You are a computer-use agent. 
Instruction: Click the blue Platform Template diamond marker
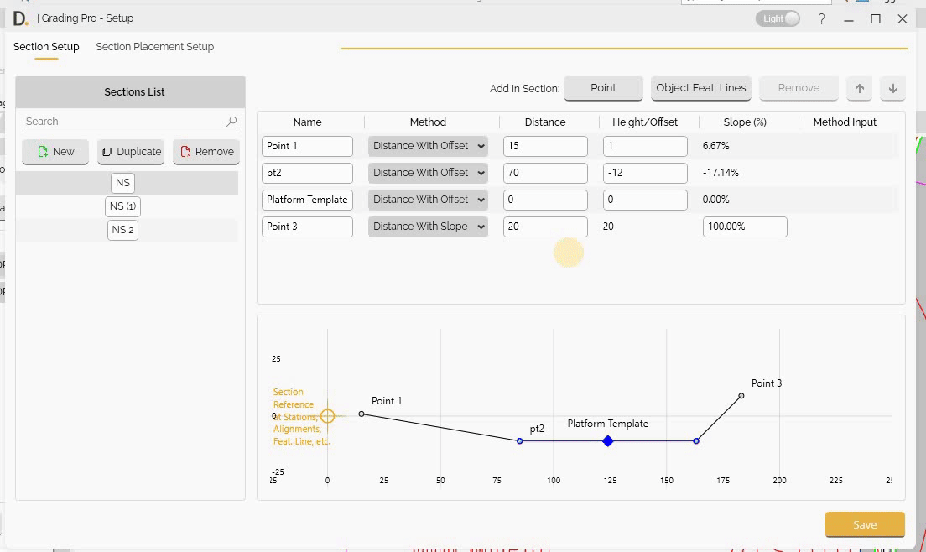click(x=608, y=441)
